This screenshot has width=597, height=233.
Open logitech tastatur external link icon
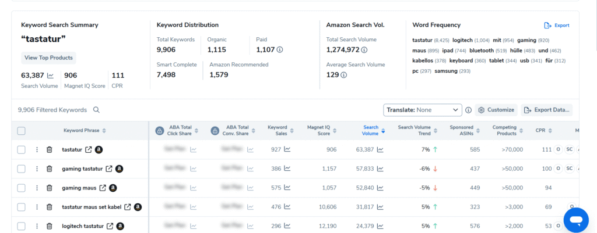pyautogui.click(x=110, y=226)
